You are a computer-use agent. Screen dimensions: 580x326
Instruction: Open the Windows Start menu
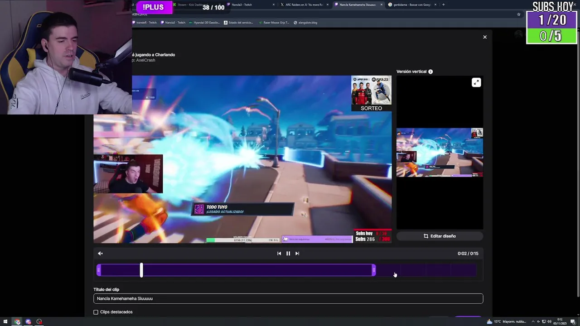pyautogui.click(x=5, y=322)
